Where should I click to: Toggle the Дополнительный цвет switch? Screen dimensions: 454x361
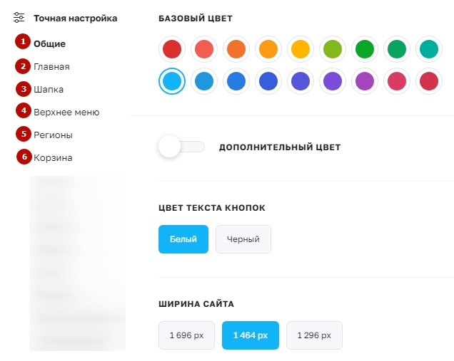(181, 147)
